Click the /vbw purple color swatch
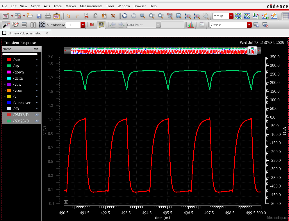 pyautogui.click(x=9, y=84)
